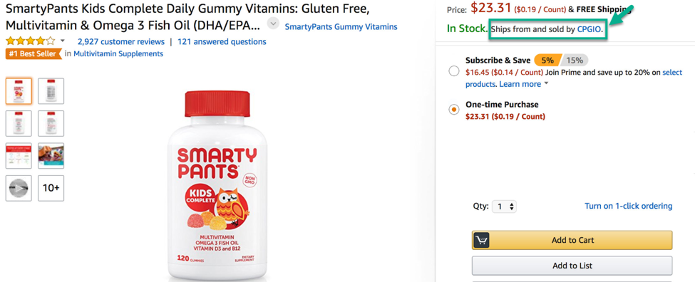The image size is (695, 282).
Task: Click the star rating icons
Action: [31, 41]
